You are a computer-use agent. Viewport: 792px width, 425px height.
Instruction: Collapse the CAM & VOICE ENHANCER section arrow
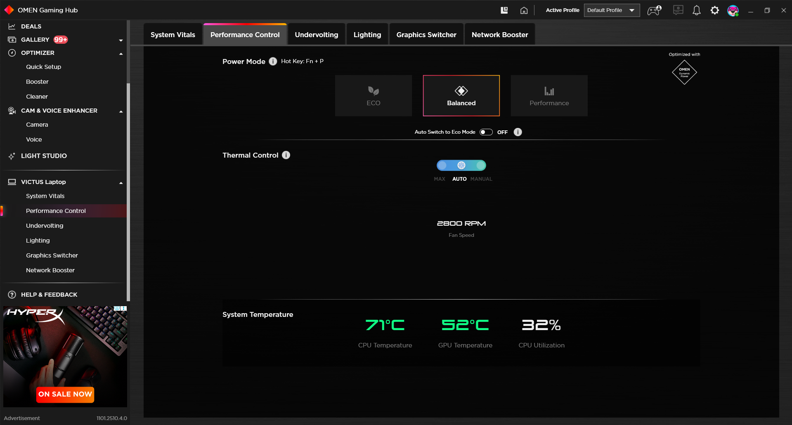(121, 111)
